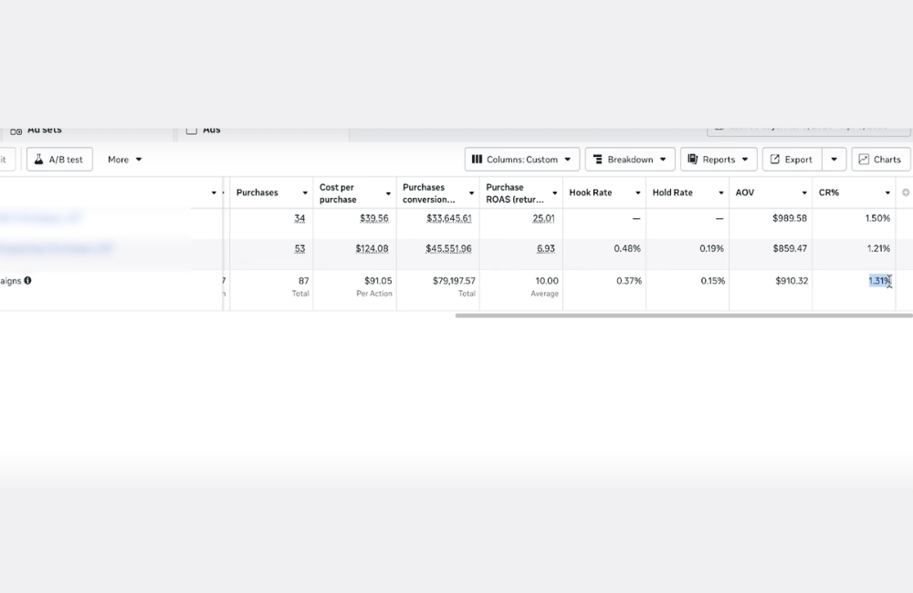Select AOV value $859.47
Viewport: 913px width, 593px height.
tap(790, 248)
